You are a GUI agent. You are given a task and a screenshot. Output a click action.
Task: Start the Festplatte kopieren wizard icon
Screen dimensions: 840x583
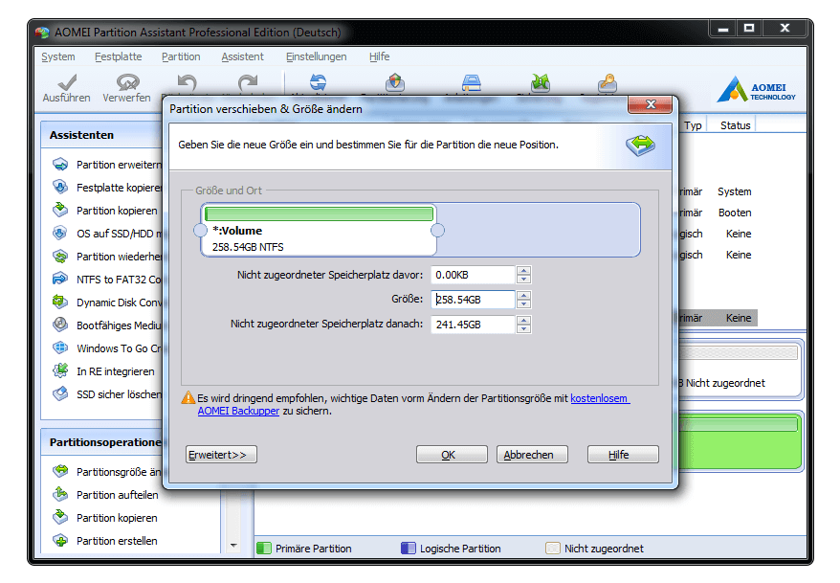pyautogui.click(x=60, y=187)
